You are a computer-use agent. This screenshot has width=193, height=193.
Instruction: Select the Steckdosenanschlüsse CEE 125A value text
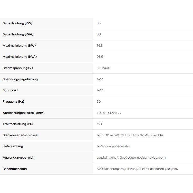(x=130, y=135)
